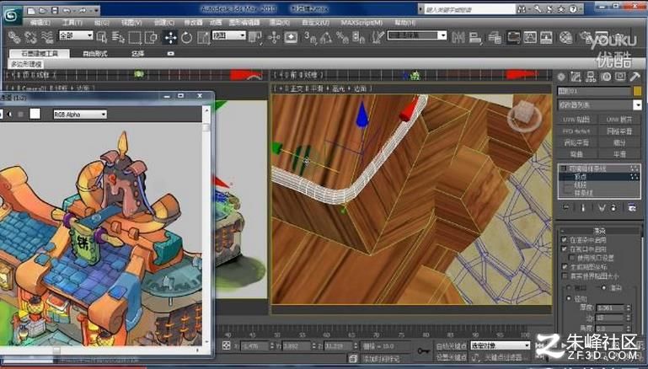Activate the Select and Rotate tool
Viewport: 648px width, 369px height.
click(x=187, y=37)
